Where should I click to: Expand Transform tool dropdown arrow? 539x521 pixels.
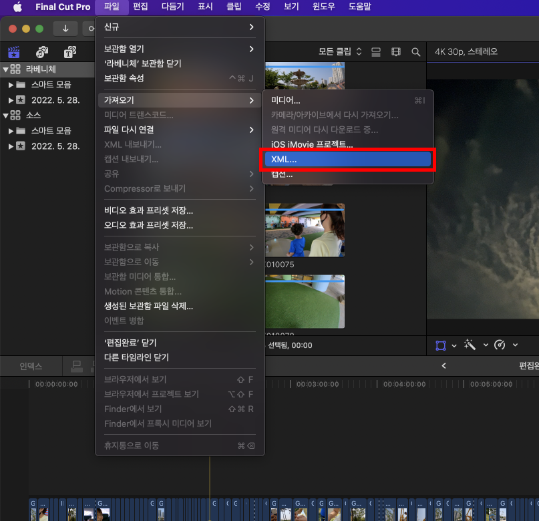click(x=454, y=345)
